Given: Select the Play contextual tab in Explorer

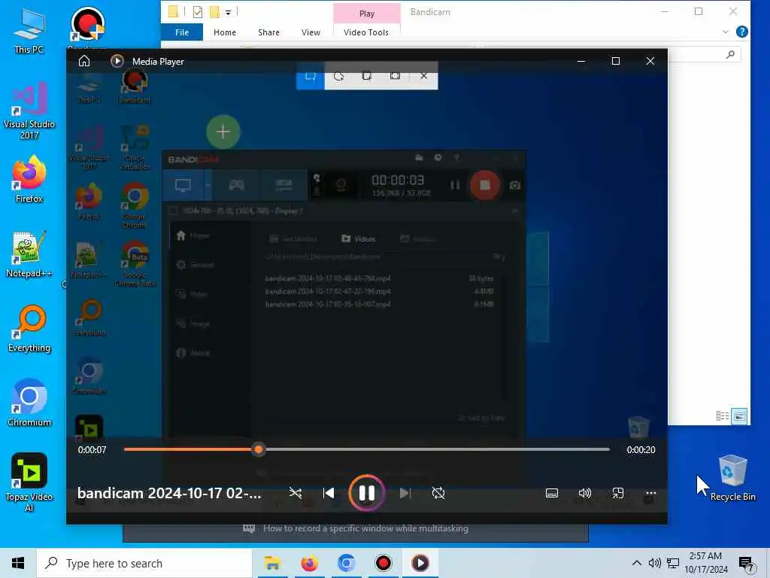Looking at the screenshot, I should coord(367,14).
